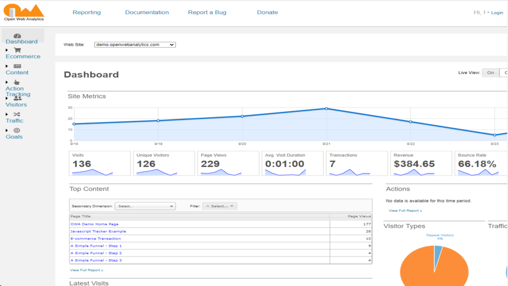This screenshot has height=286, width=508.
Task: Click the Repeat Visitors blue pie slice
Action: (x=437, y=255)
